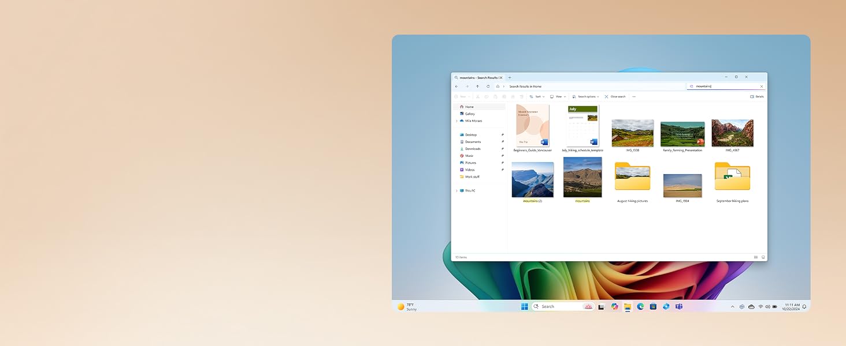
Task: Click the address bar breadcrumb chevron
Action: point(504,86)
